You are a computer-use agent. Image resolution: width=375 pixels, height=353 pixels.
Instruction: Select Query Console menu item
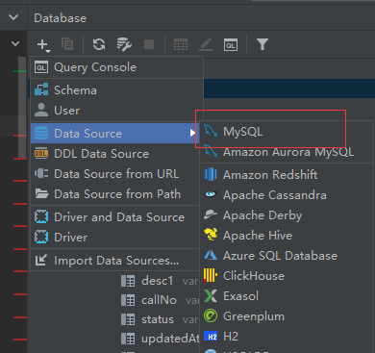coord(117,67)
